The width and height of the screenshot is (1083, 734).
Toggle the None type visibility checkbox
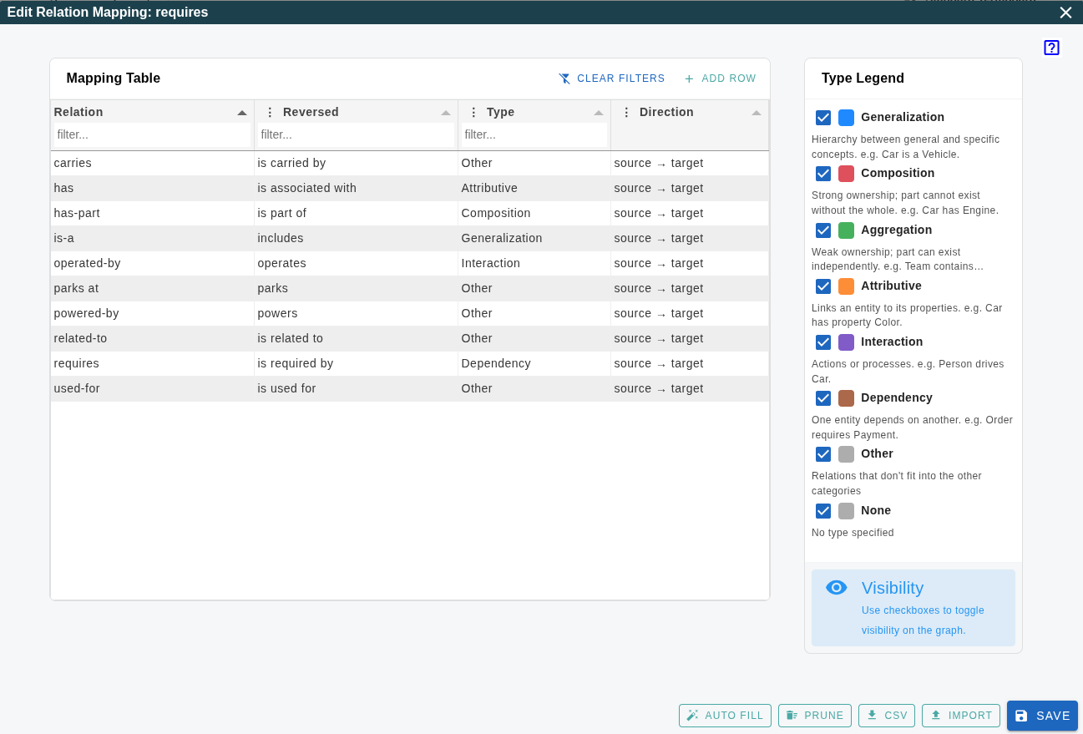click(823, 510)
